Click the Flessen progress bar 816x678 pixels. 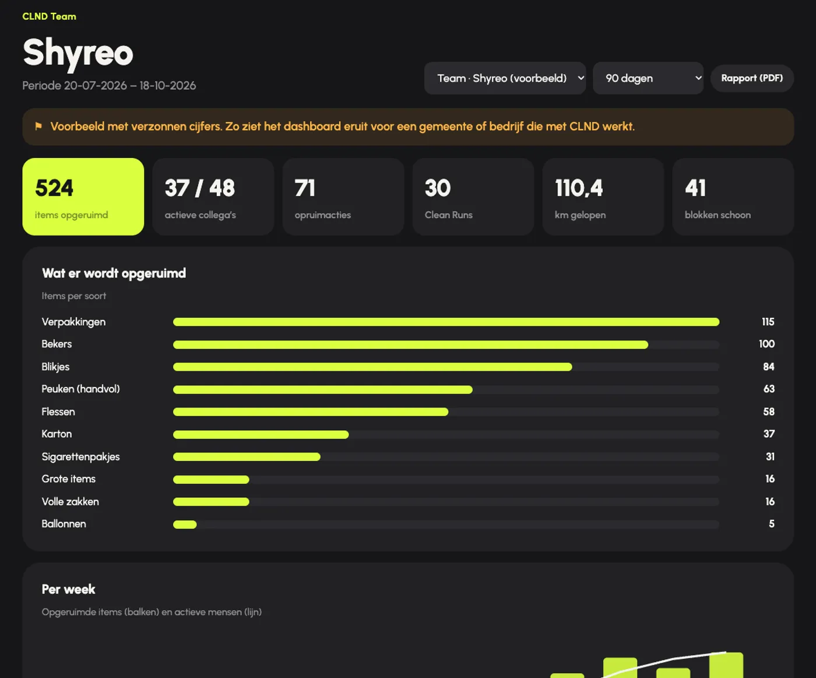click(446, 412)
